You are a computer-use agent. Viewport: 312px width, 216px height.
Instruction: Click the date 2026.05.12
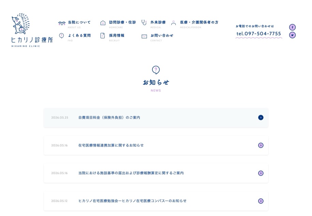tap(59, 201)
